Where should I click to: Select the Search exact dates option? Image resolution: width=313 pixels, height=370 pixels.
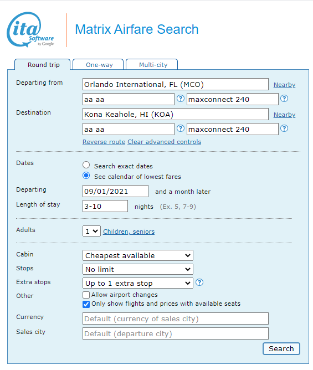click(x=86, y=165)
